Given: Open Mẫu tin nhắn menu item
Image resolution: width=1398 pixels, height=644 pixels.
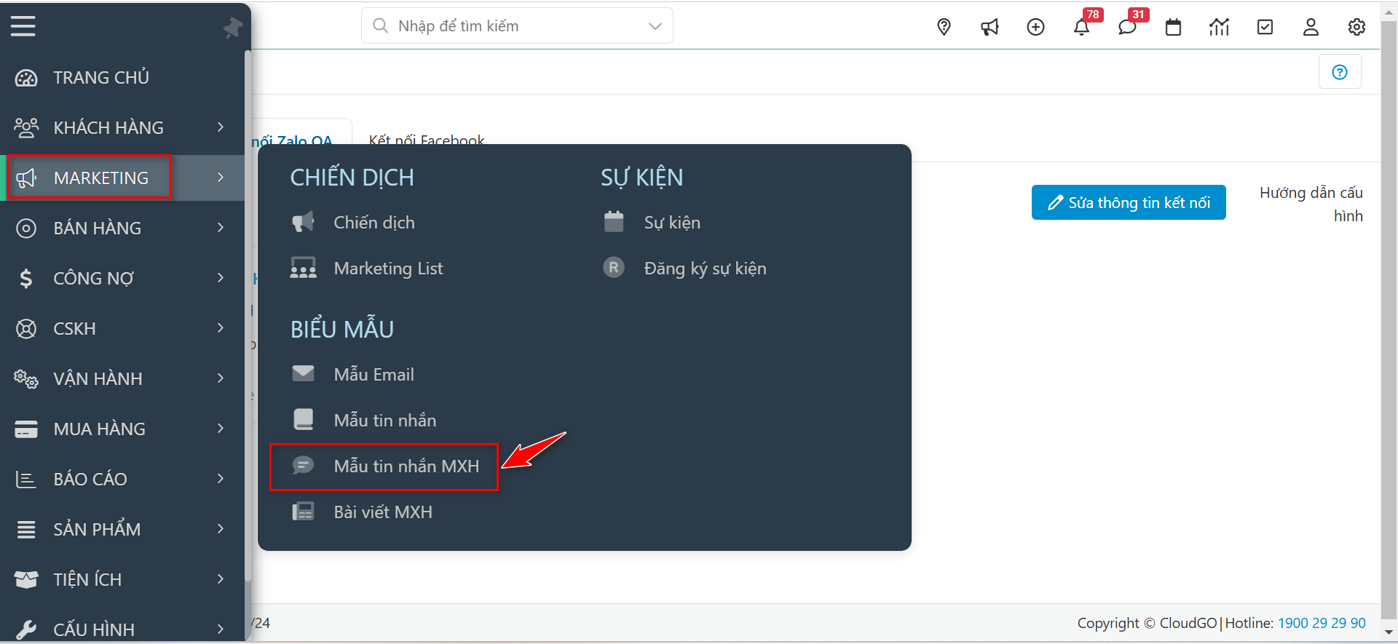Looking at the screenshot, I should 385,421.
